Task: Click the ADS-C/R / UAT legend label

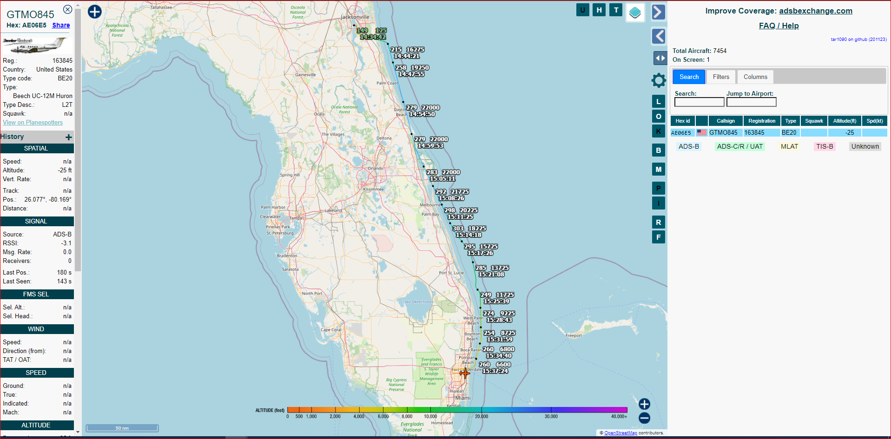Action: 740,146
